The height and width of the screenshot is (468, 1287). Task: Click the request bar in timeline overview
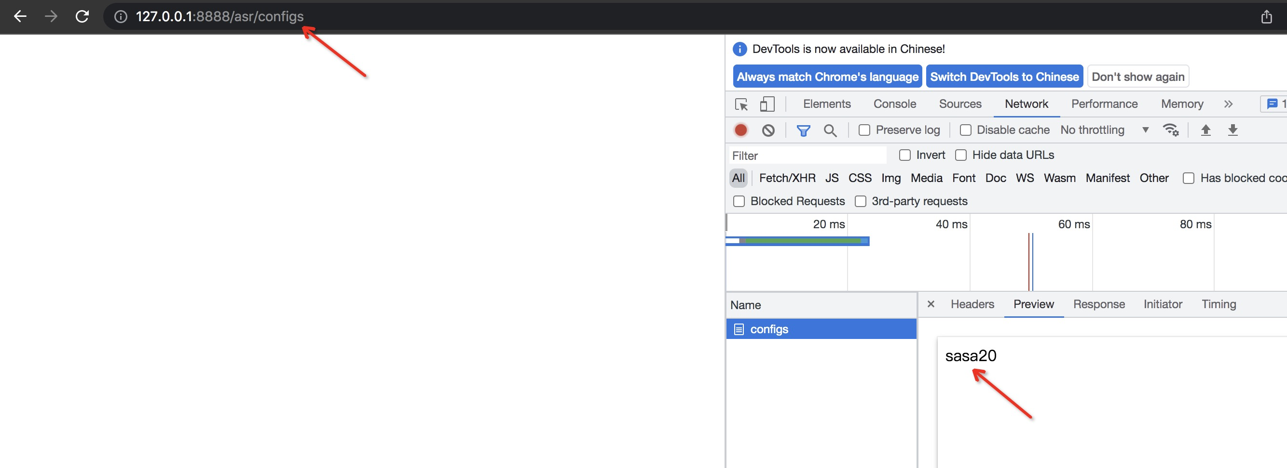click(x=797, y=241)
